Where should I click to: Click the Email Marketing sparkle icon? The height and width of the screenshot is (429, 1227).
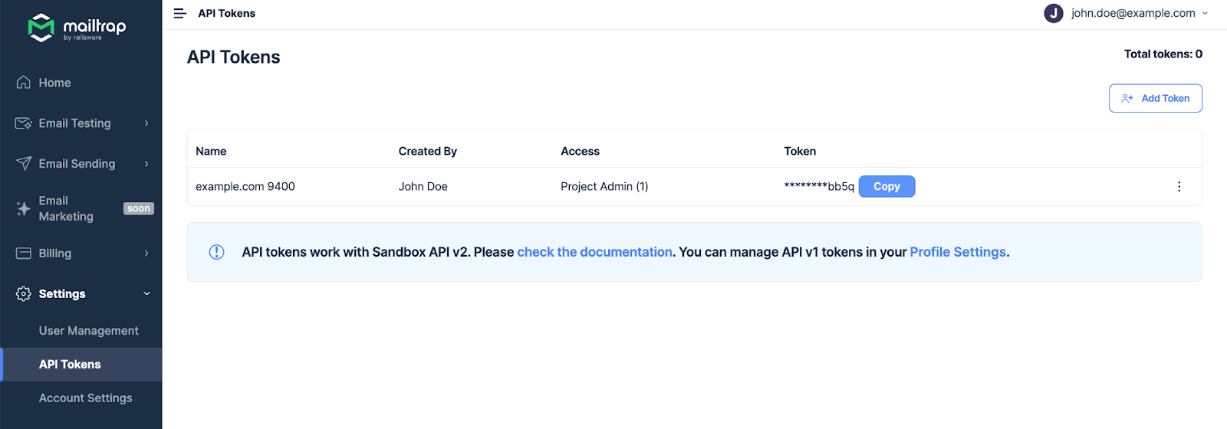pyautogui.click(x=24, y=208)
